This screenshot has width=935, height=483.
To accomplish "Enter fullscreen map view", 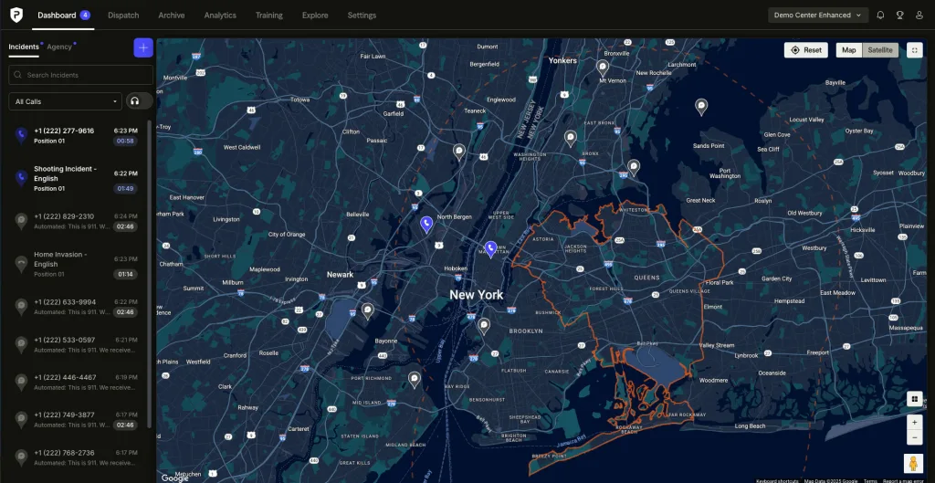I will click(x=914, y=50).
